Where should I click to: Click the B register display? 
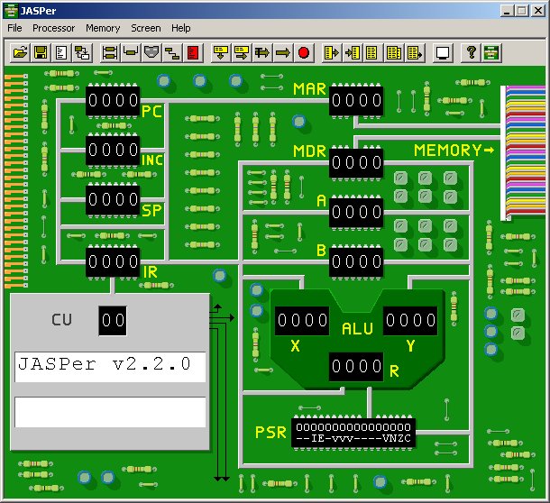click(356, 262)
